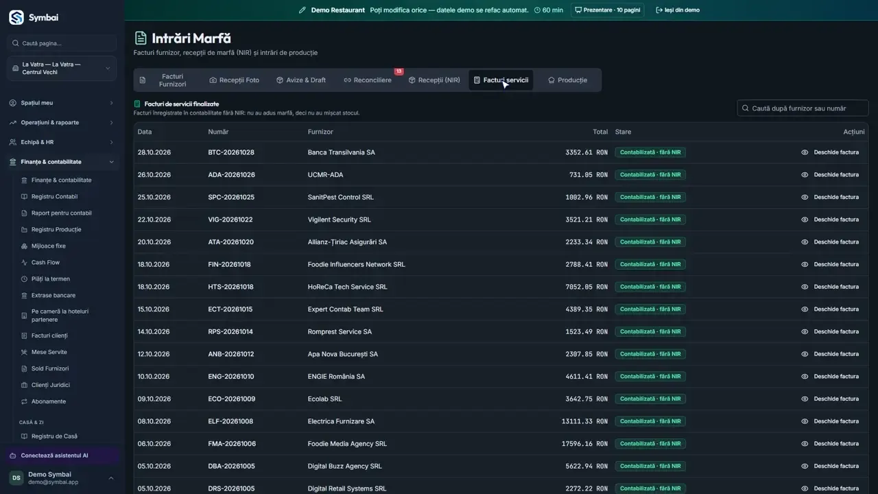This screenshot has width=878, height=494.
Task: Click the eye icon for Banca Transilvania SA
Action: tap(805, 152)
